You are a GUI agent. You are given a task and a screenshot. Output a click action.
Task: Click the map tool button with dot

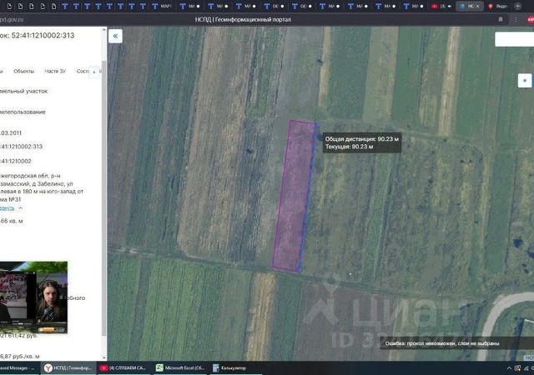point(525,81)
